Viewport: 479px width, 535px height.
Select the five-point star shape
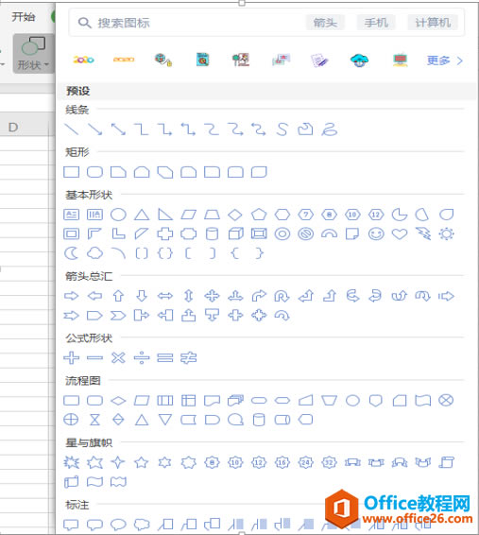click(x=142, y=462)
